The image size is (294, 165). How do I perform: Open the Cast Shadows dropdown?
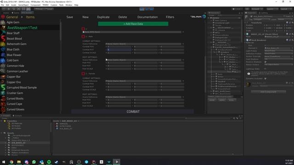[x=278, y=59]
